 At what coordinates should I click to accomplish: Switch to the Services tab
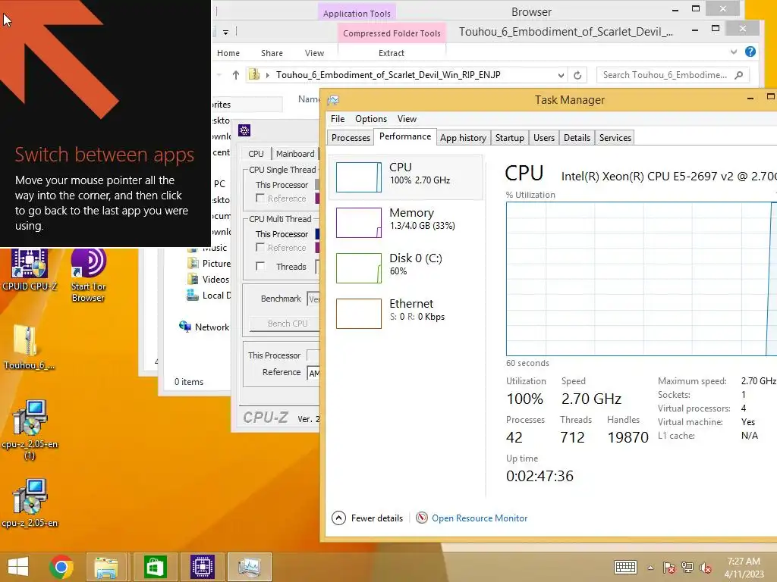point(615,138)
